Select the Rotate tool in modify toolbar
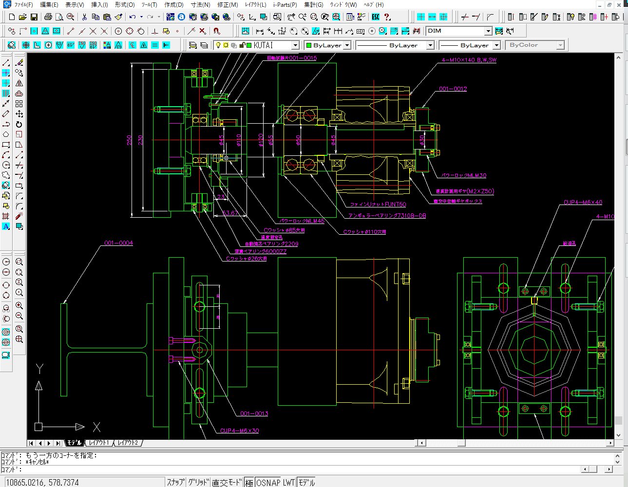Viewport: 628px width, 487px height. point(19,124)
